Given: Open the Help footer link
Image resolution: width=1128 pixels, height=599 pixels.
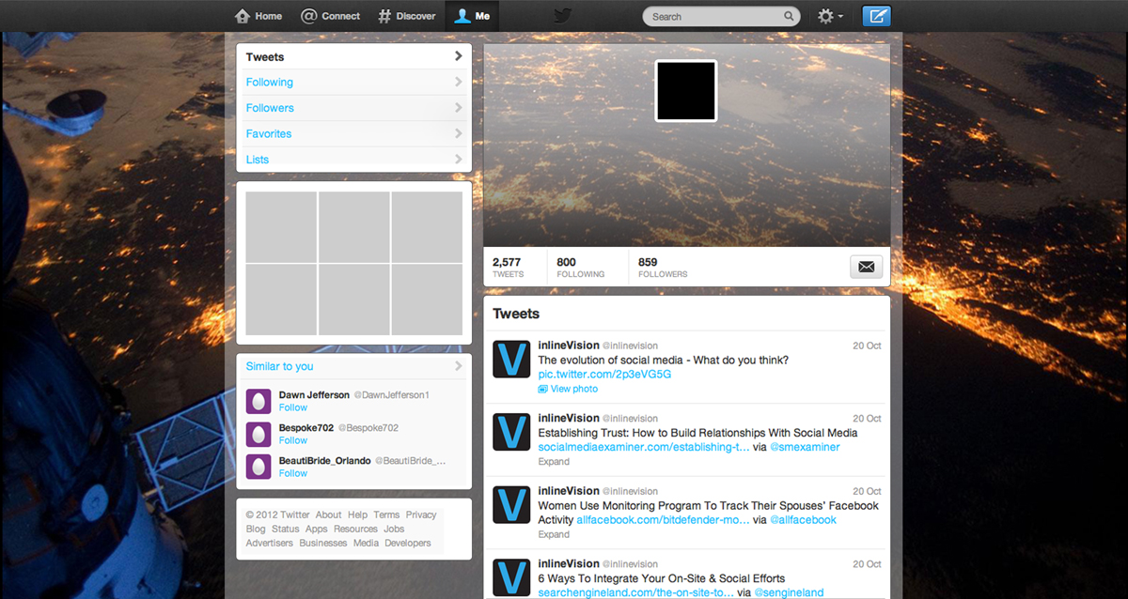Looking at the screenshot, I should click(357, 515).
